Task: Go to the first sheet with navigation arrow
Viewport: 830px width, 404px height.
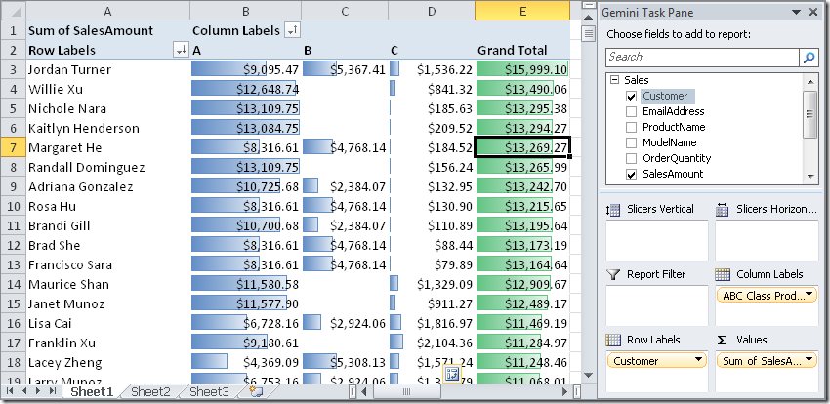Action: (x=10, y=392)
